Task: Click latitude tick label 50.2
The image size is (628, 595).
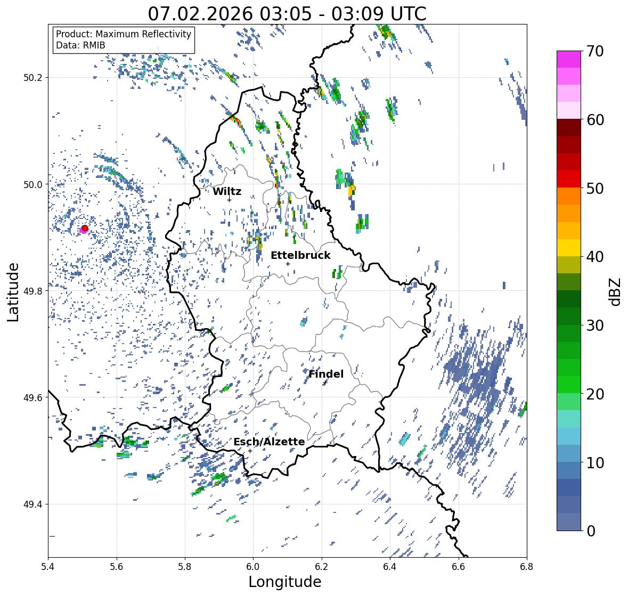Action: click(x=33, y=78)
